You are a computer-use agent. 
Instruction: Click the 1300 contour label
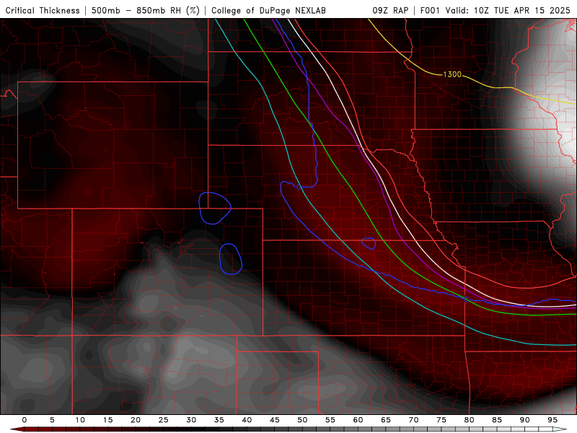tap(452, 74)
